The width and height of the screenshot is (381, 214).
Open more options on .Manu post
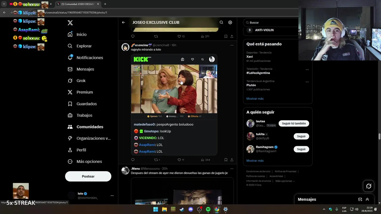[x=232, y=169]
